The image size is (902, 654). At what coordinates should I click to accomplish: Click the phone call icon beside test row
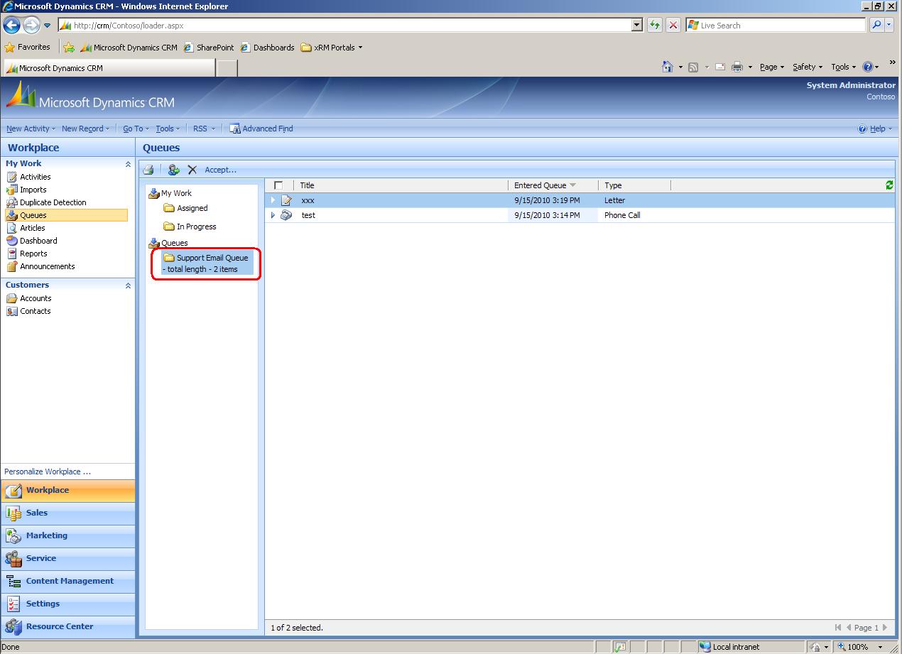[286, 215]
